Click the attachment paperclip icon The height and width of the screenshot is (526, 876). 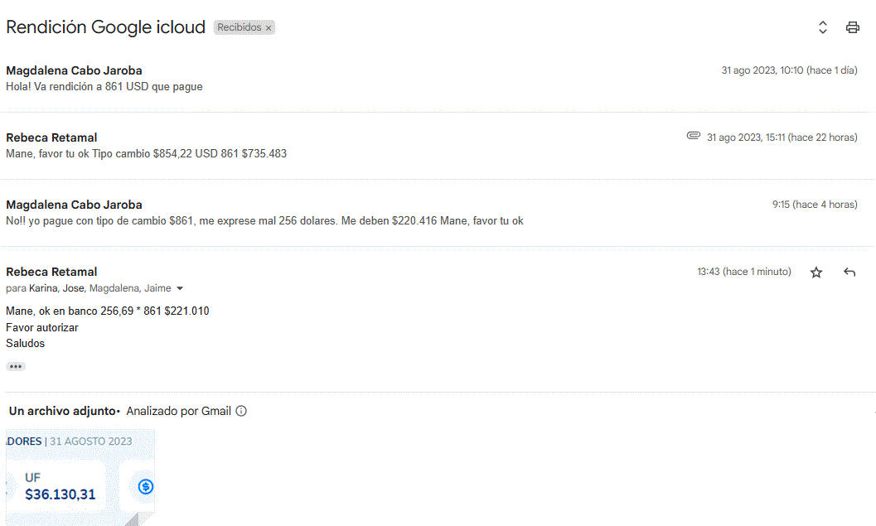(694, 136)
